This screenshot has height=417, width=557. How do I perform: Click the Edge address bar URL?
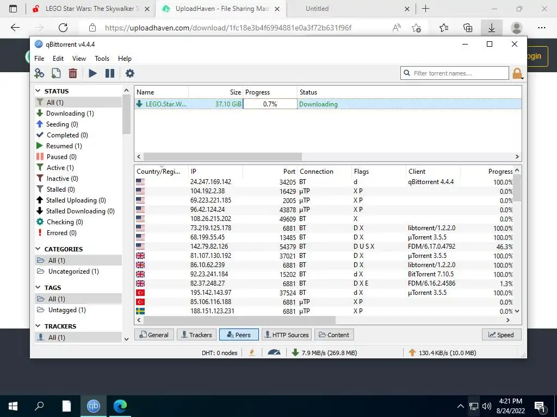pos(228,28)
